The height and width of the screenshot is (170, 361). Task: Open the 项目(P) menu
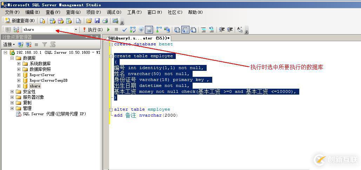94,12
